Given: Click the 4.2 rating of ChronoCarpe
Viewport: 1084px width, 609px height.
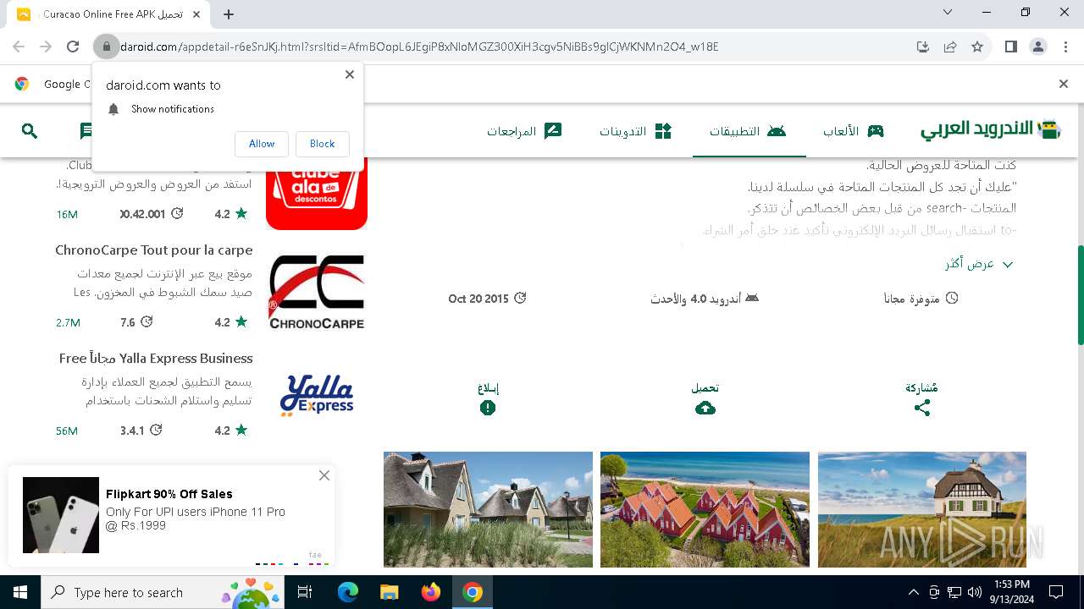Looking at the screenshot, I should [x=230, y=322].
